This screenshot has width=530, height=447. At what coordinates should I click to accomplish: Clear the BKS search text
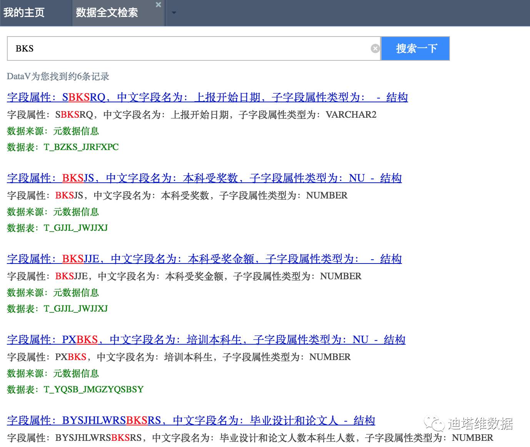coord(375,48)
